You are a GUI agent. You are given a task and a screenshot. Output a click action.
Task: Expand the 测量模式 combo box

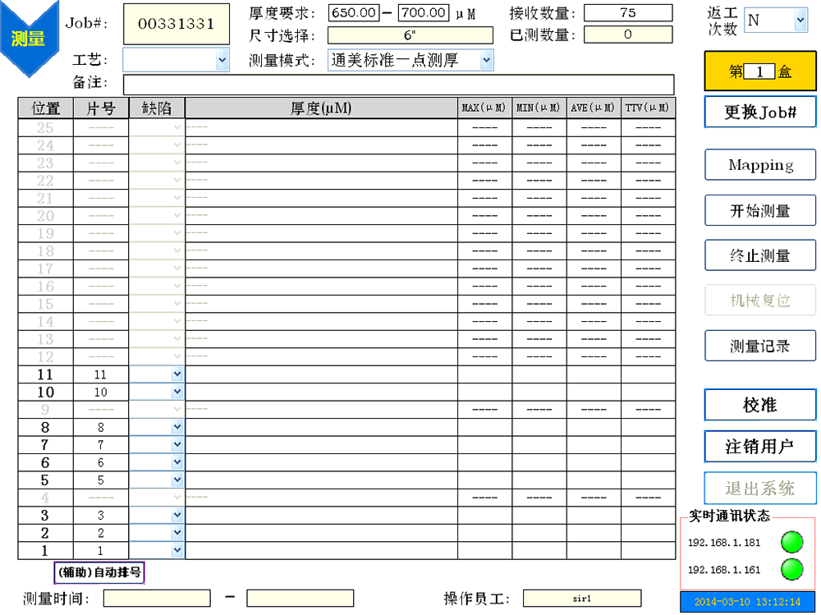(486, 60)
